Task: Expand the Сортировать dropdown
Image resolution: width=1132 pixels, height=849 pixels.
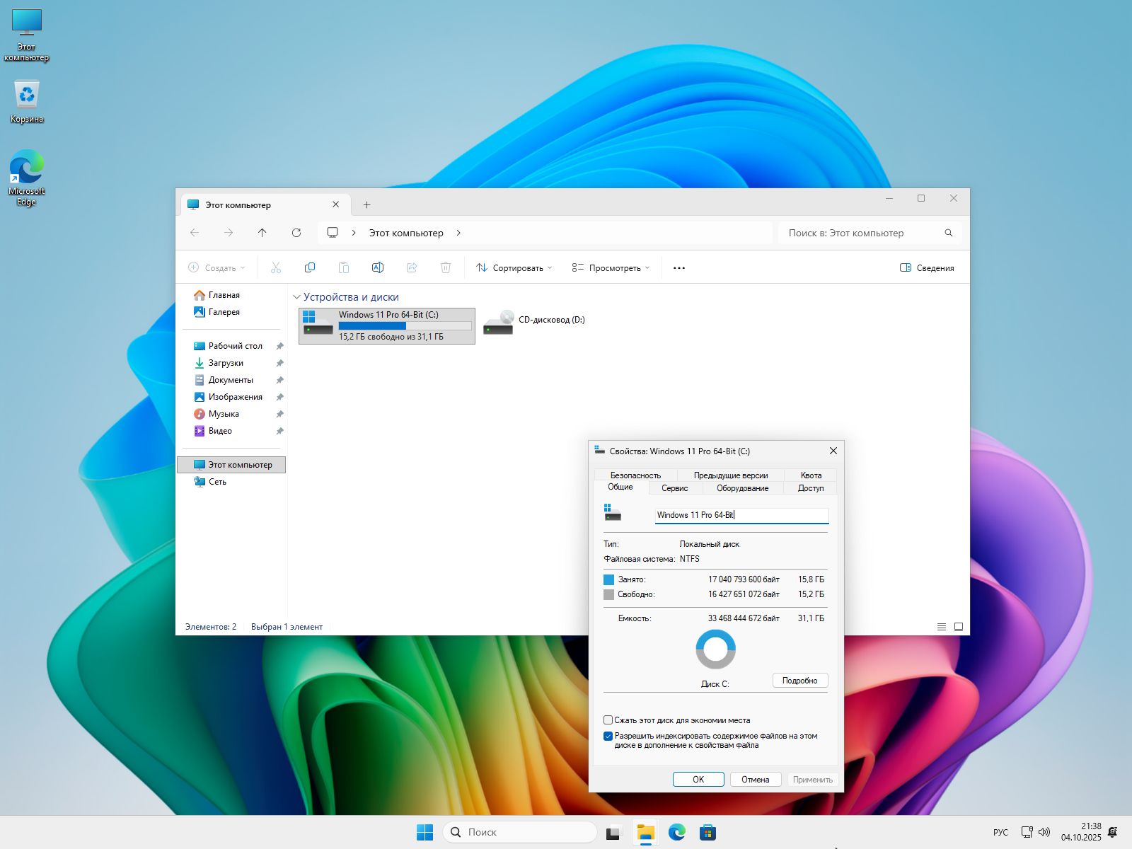Action: click(514, 268)
